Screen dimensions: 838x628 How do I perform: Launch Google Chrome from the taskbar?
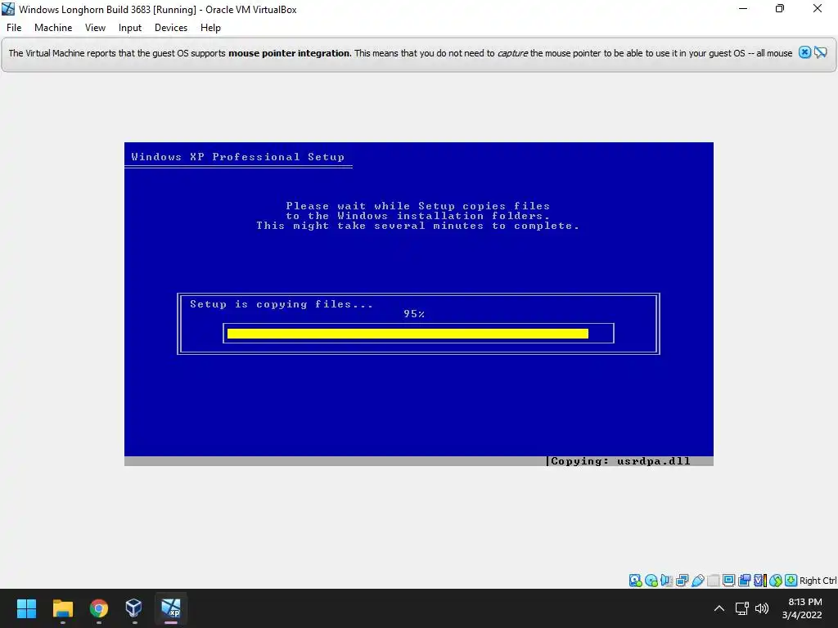pos(98,608)
